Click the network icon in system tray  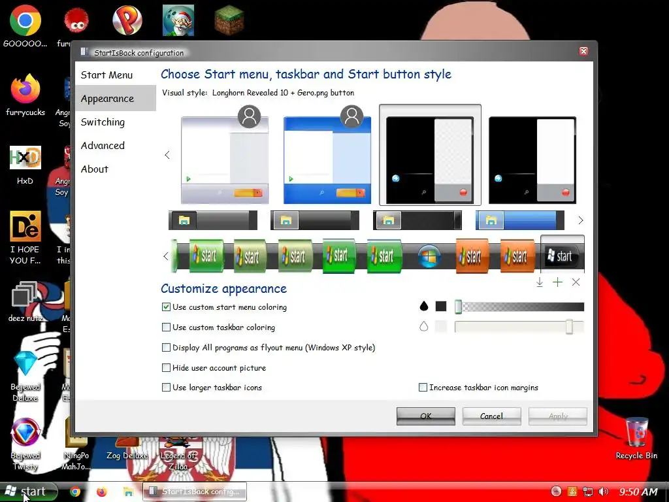(588, 492)
